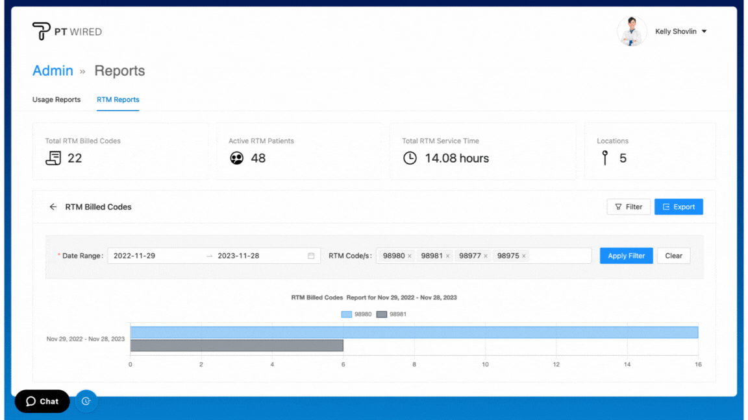Toggle 98980 series in chart legend
Image resolution: width=748 pixels, height=420 pixels.
[x=356, y=314]
